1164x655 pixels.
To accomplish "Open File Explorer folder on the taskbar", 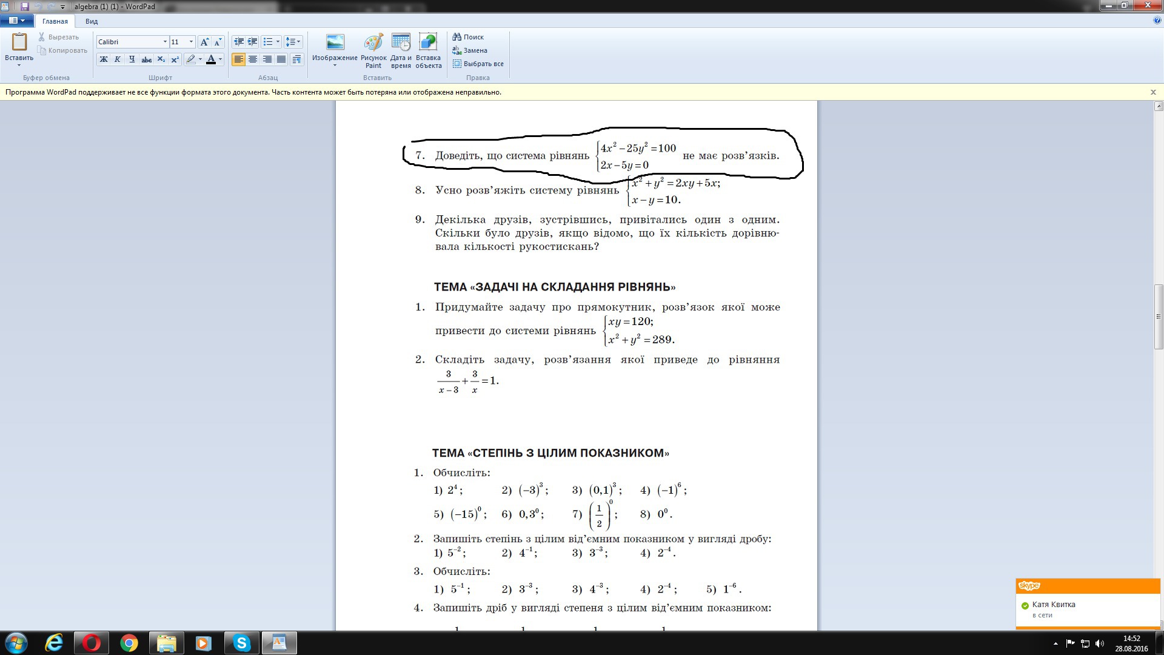I will pos(166,643).
